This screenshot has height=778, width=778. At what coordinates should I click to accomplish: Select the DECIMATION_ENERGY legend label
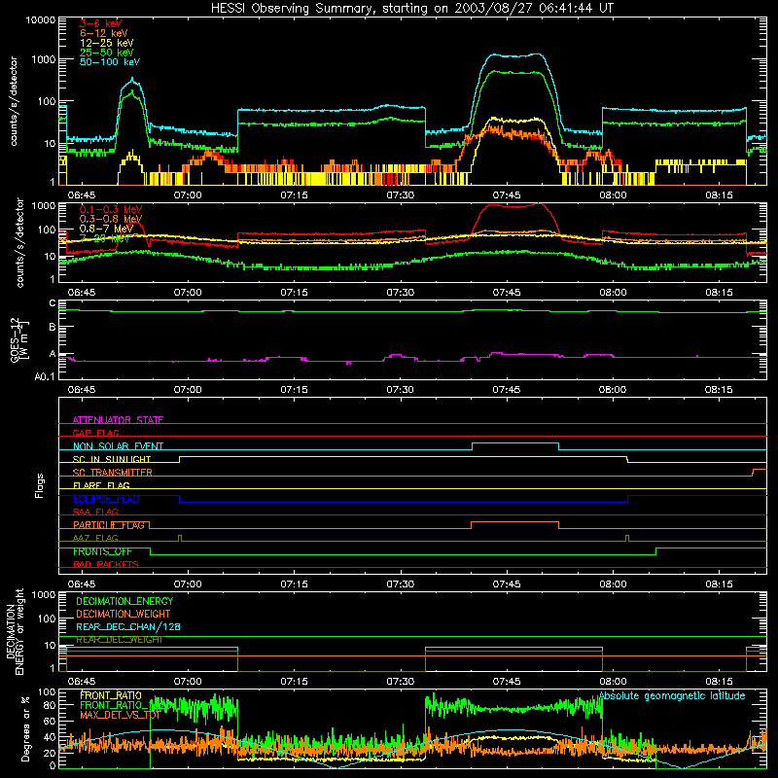124,601
